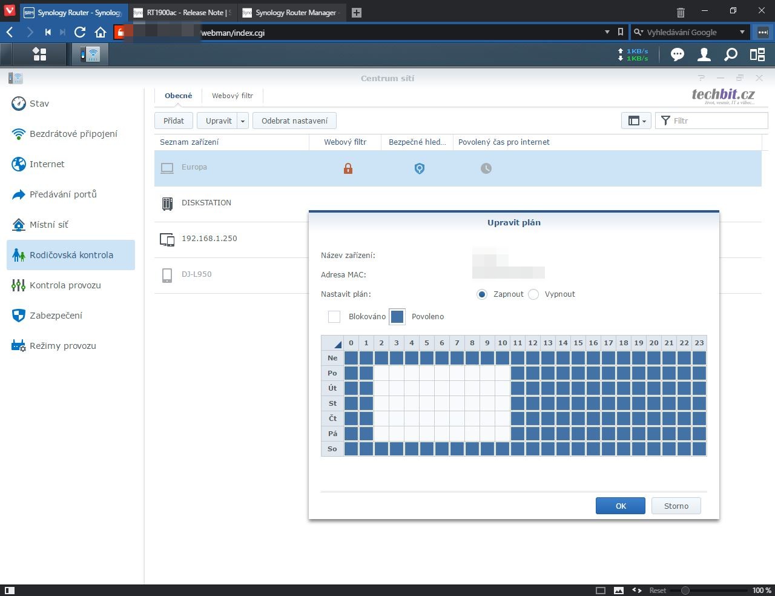The image size is (775, 596).
Task: Click the safe search shield icon
Action: click(420, 168)
